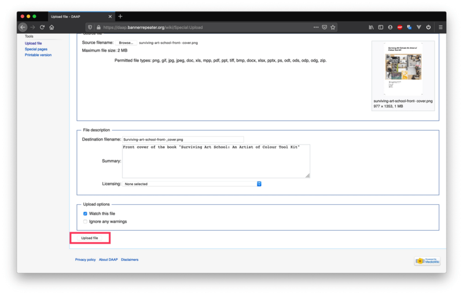463x295 pixels.
Task: Click Browse to choose a source file
Action: pyautogui.click(x=126, y=43)
